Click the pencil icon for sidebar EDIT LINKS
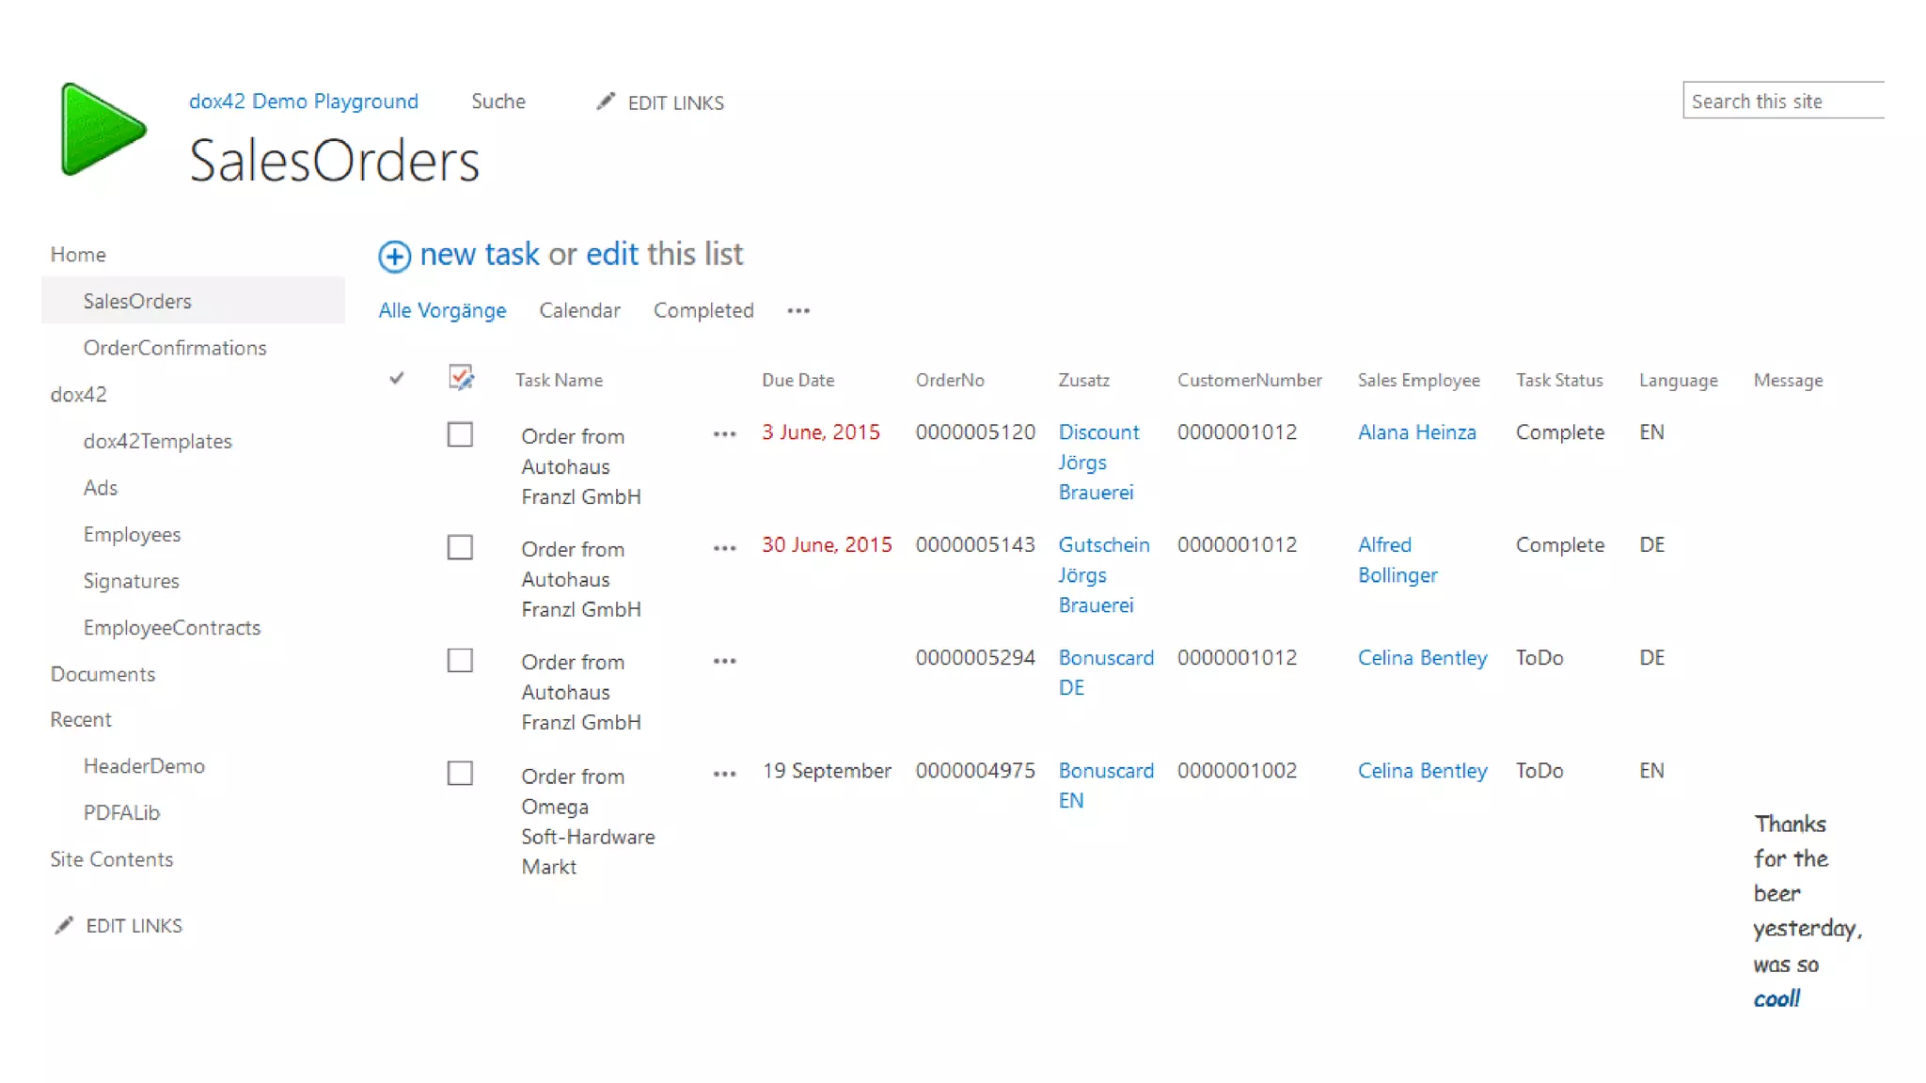 [x=64, y=925]
